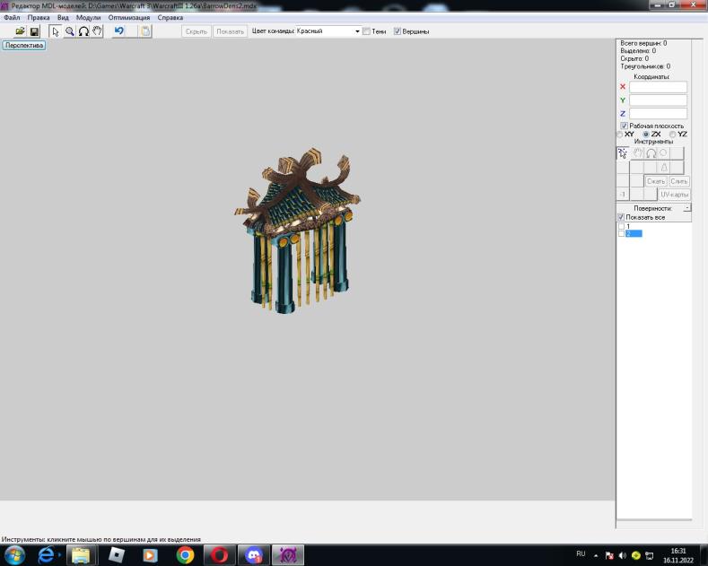The height and width of the screenshot is (566, 708).
Task: Select the Rotate view tool in toolbar
Action: pyautogui.click(x=83, y=31)
